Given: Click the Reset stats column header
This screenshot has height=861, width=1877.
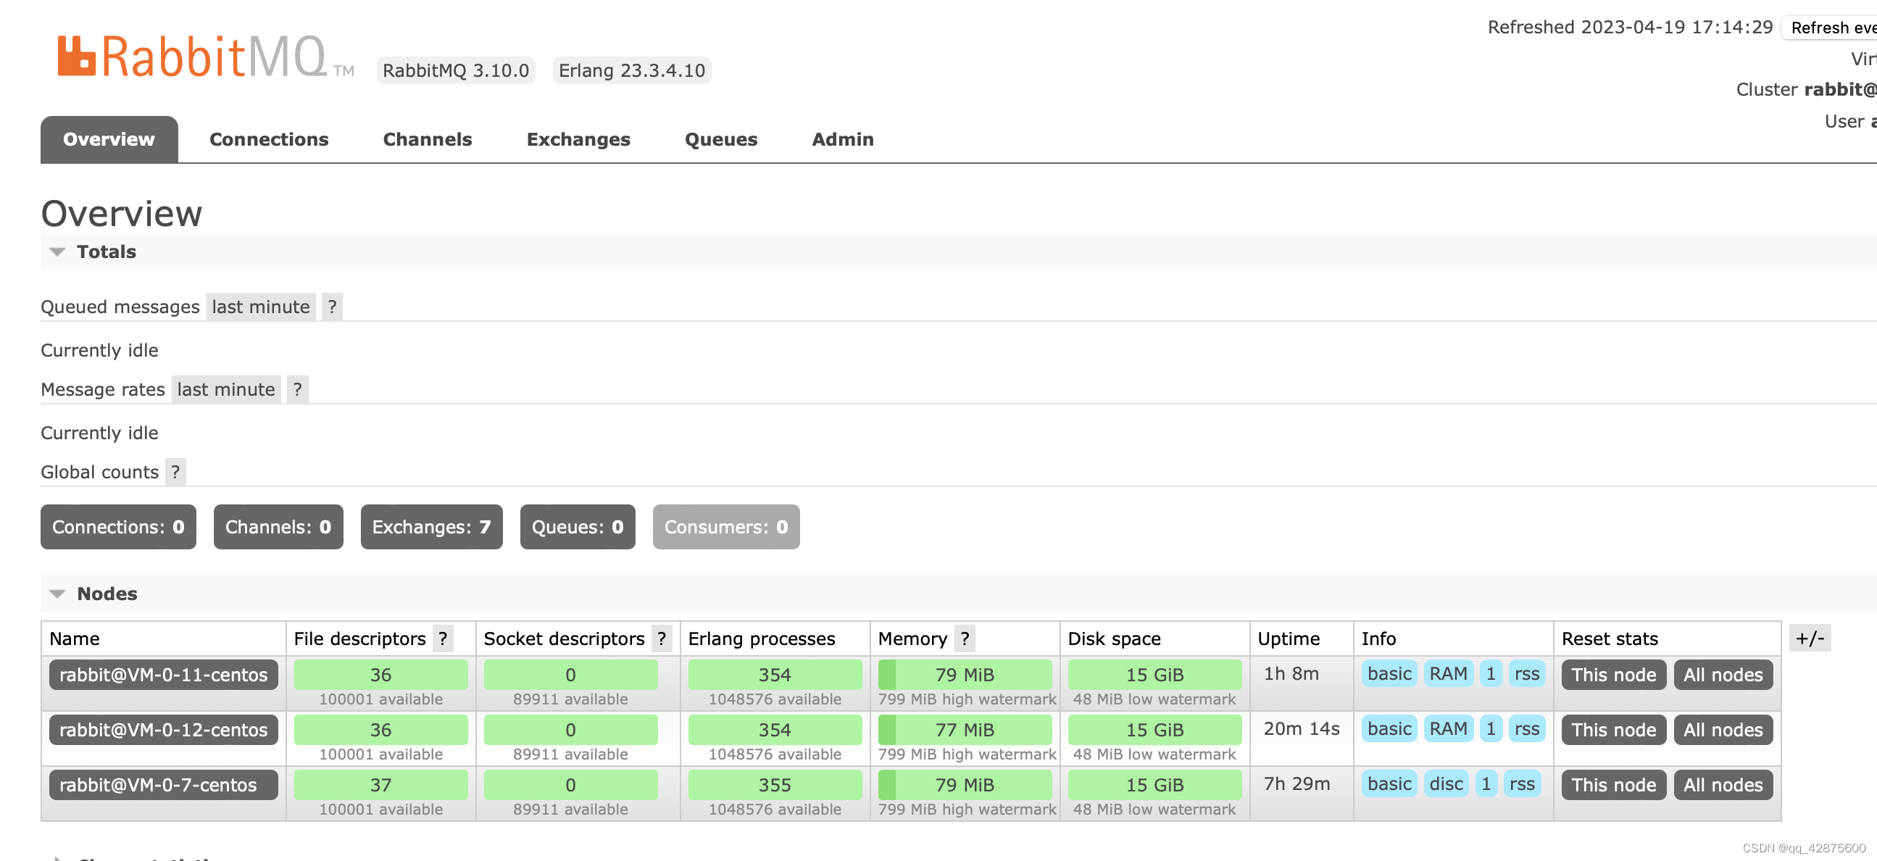Looking at the screenshot, I should coord(1610,639).
